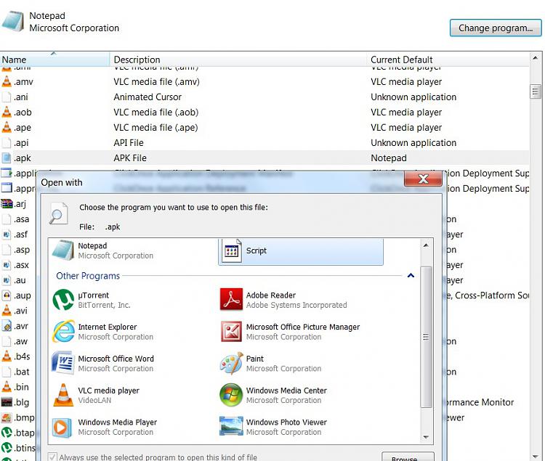
Task: Select the Notepad program icon in Open with
Action: pyautogui.click(x=63, y=250)
